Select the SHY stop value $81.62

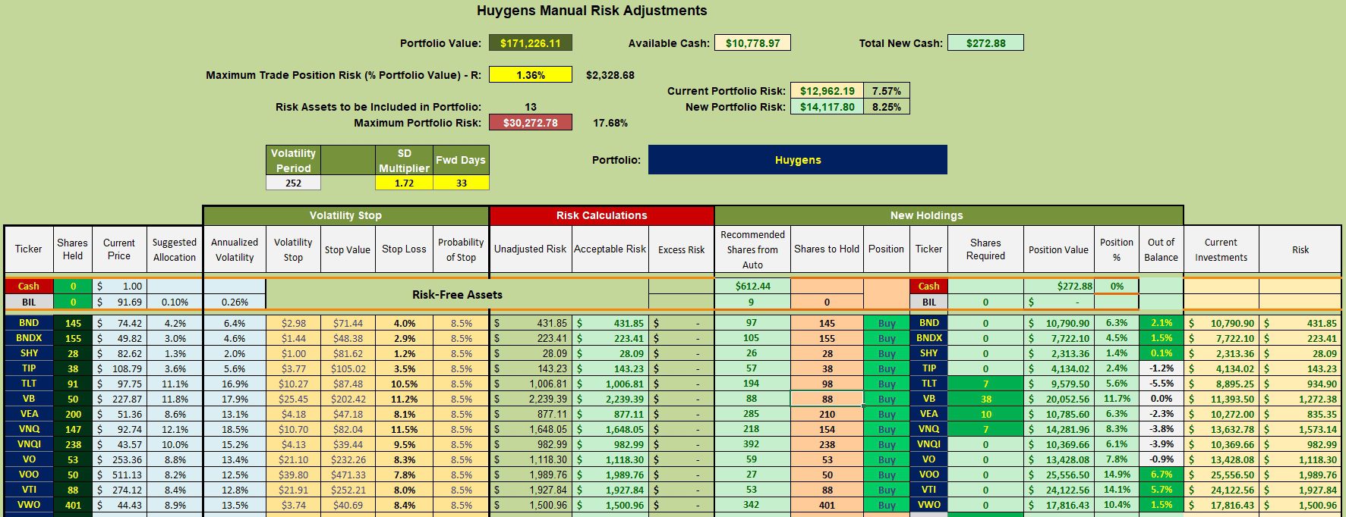[348, 353]
